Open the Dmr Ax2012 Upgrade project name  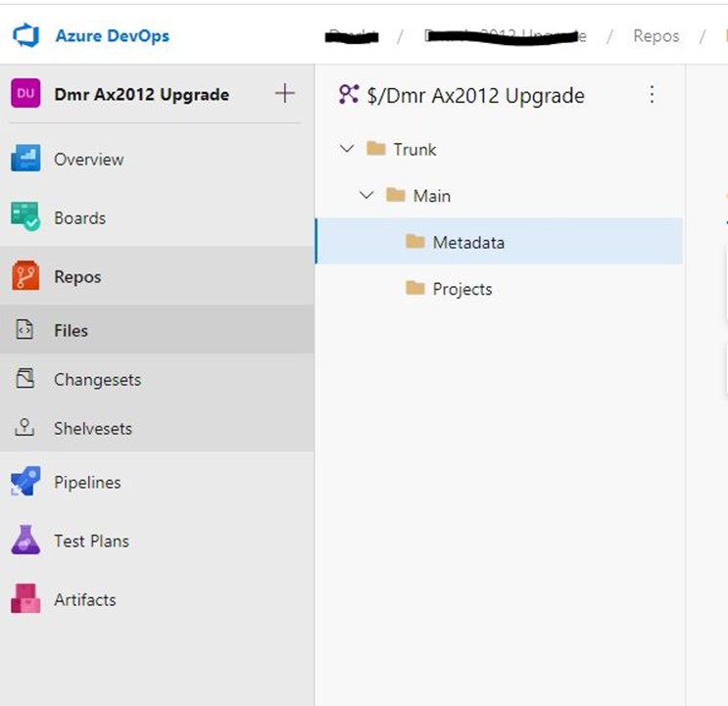pyautogui.click(x=142, y=95)
